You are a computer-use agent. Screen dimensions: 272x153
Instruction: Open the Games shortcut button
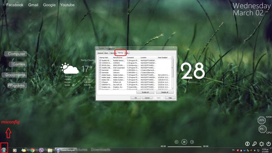pos(18,64)
